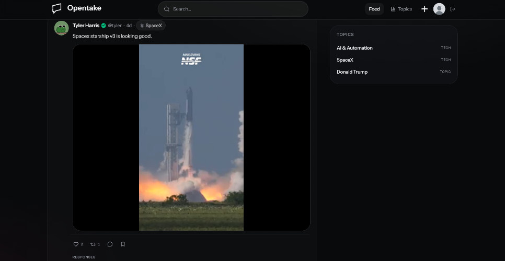
Task: Open replies with comment bubble icon
Action: 110,244
